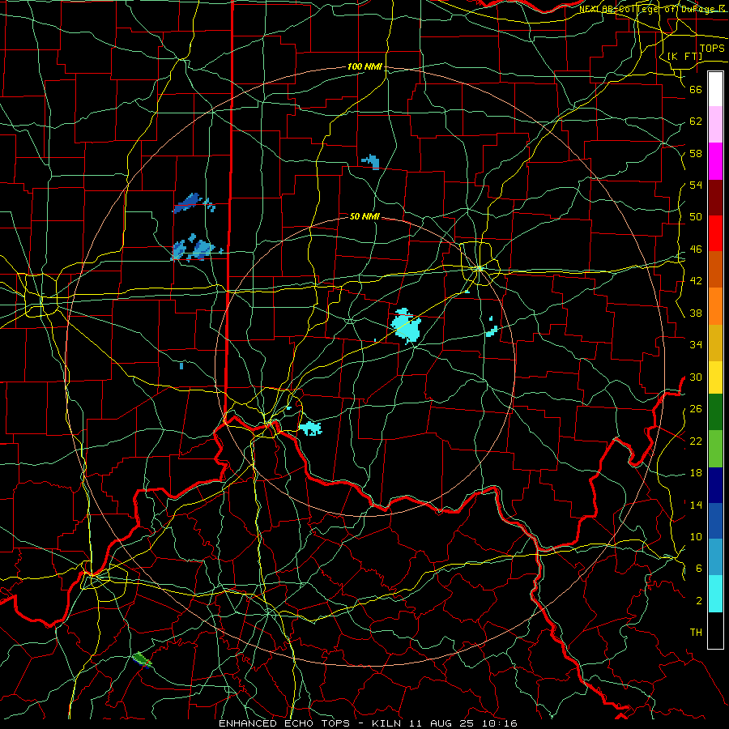
Task: Click the '100 NMI' range ring label
Action: click(365, 67)
